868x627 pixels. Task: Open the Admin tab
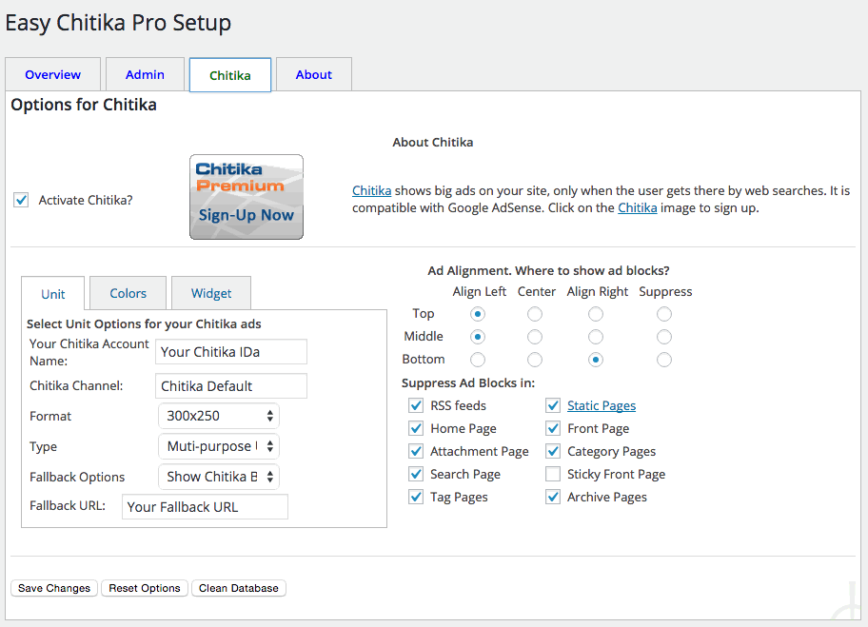[x=145, y=74]
